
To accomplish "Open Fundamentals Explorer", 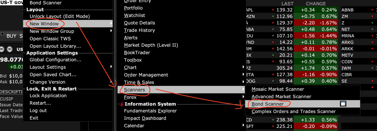I will tap(150, 111).
